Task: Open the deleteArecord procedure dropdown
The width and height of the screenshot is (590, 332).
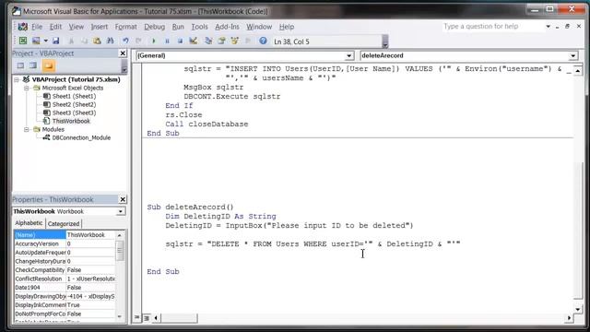Action: 572,55
